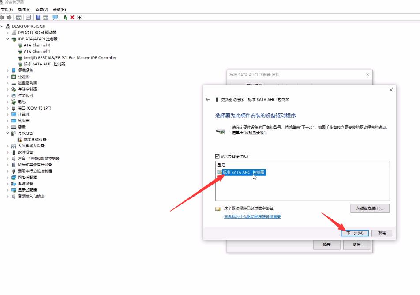This screenshot has width=420, height=295.
Task: Open the 帮助(H) menu
Action: (x=60, y=10)
